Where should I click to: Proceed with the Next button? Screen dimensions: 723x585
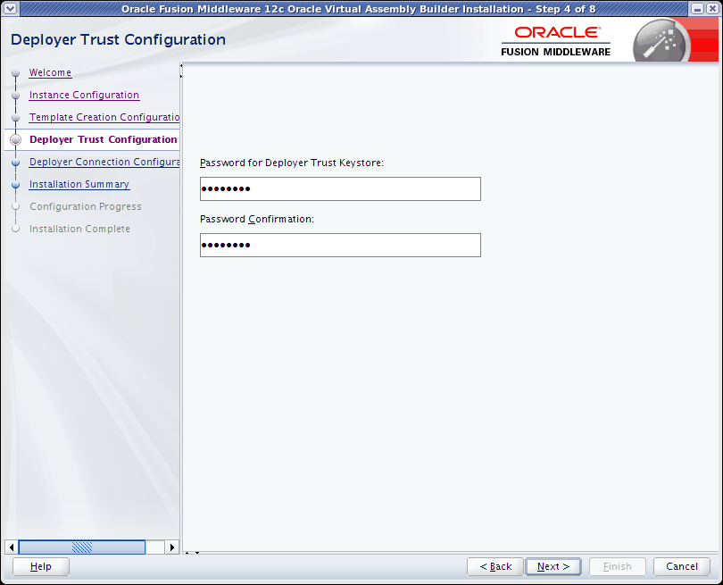click(553, 566)
